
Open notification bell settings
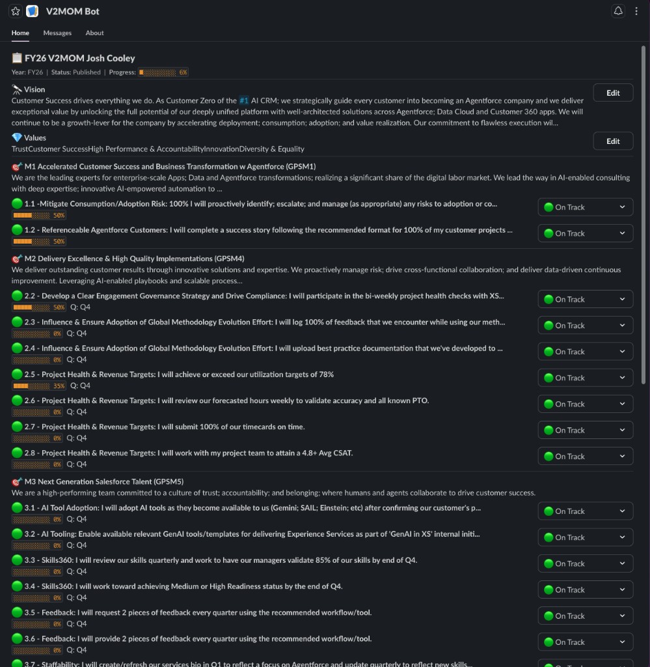[617, 11]
